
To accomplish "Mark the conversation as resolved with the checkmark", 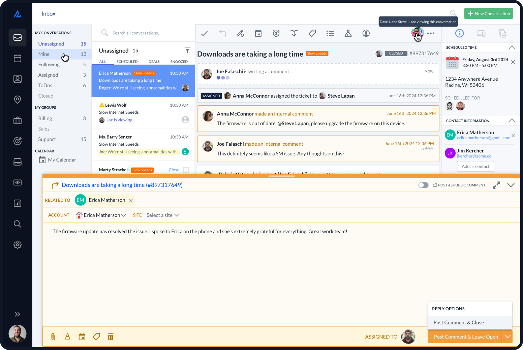I will pyautogui.click(x=204, y=33).
